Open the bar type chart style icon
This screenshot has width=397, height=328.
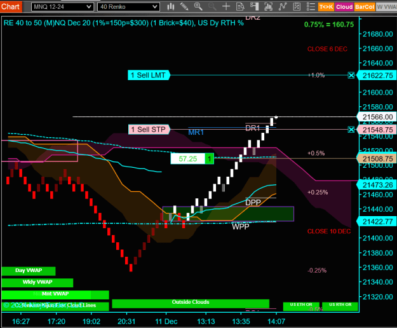(x=171, y=6)
